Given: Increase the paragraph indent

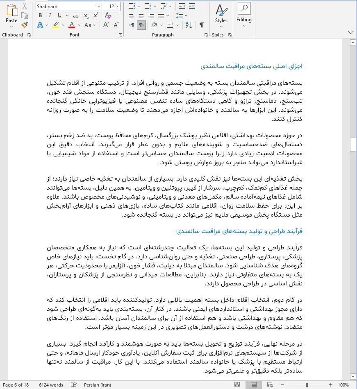Looking at the screenshot, I should click(x=192, y=7).
